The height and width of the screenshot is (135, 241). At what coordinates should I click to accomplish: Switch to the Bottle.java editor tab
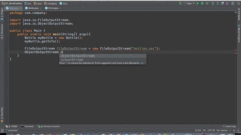[x=33, y=8]
